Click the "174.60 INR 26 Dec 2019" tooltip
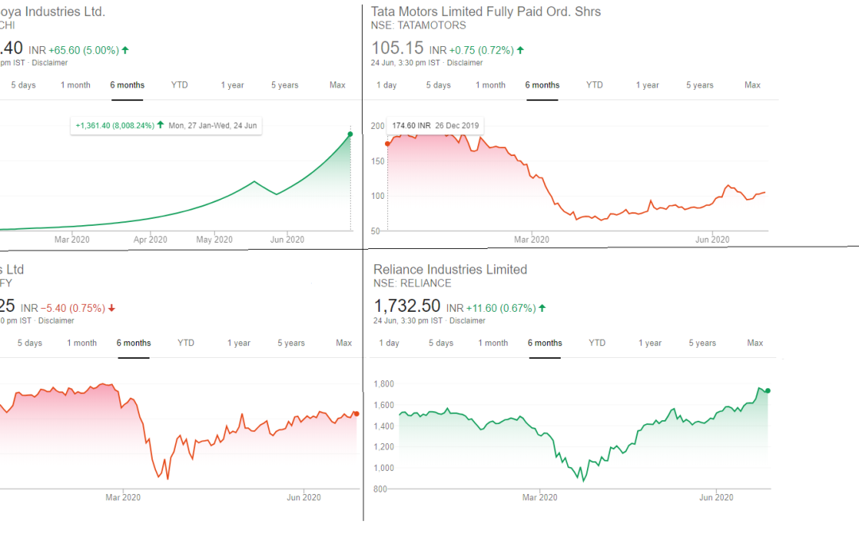The width and height of the screenshot is (859, 537). point(436,126)
